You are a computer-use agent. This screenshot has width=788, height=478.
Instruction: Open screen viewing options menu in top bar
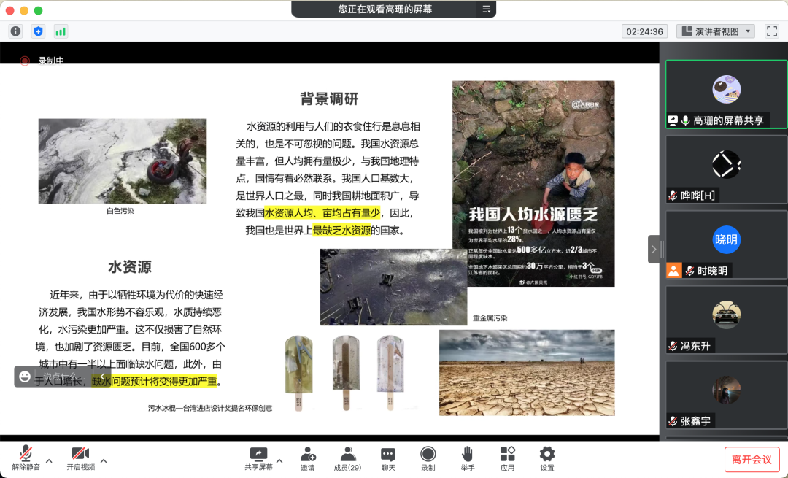point(486,9)
